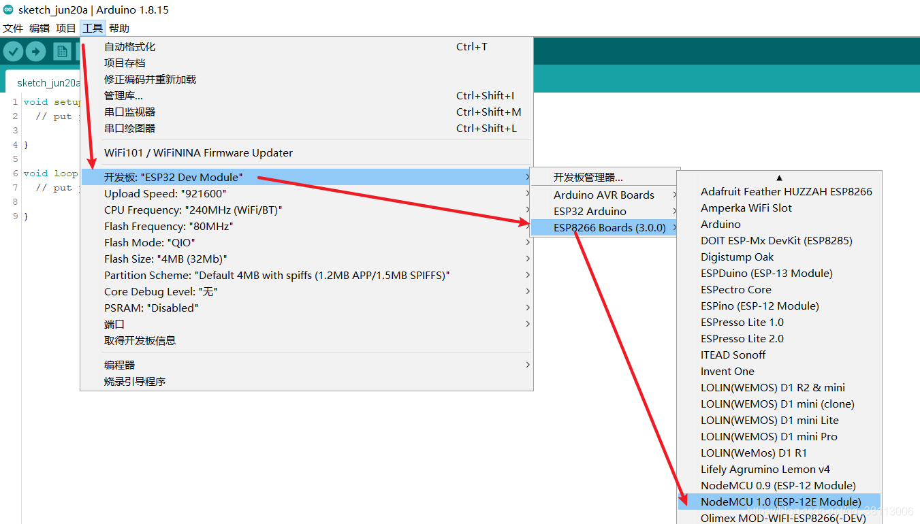Open the 项目 menu

tap(66, 28)
